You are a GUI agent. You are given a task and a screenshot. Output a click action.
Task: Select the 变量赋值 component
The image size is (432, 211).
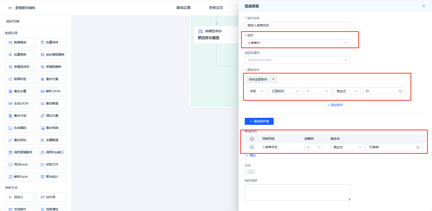51,140
